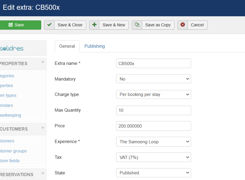Open the Experience dropdown

pos(153,142)
